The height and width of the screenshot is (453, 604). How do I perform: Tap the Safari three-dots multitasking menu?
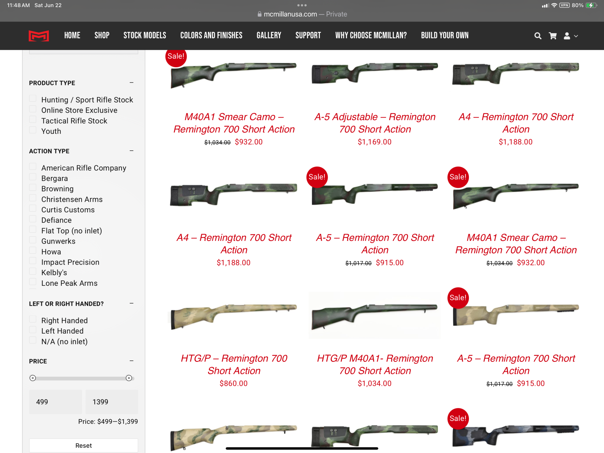click(302, 5)
